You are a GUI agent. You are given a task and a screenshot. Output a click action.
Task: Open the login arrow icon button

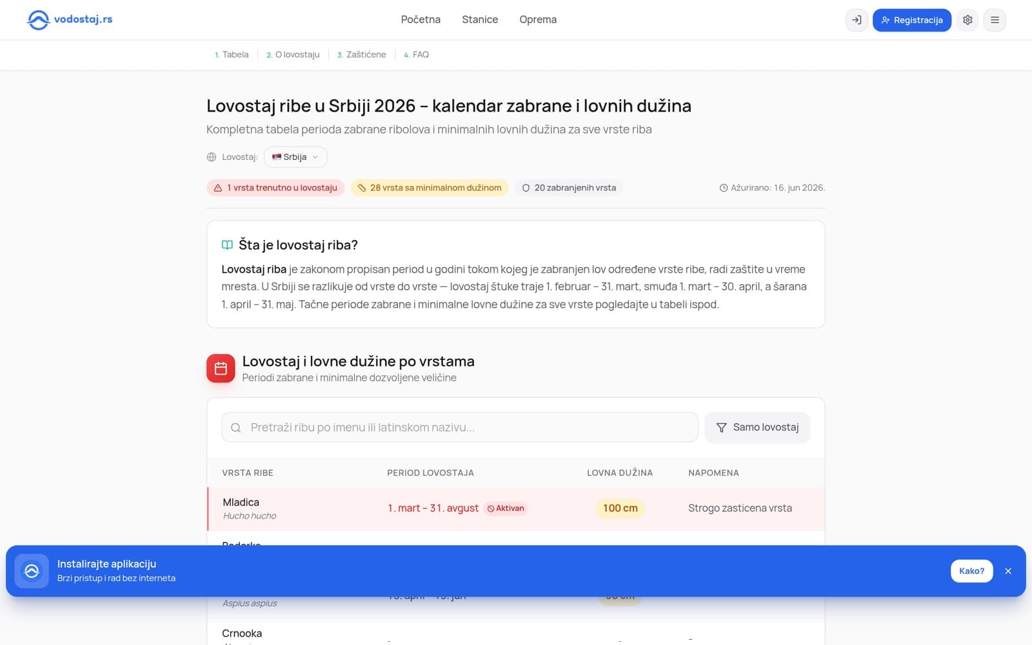(x=857, y=20)
